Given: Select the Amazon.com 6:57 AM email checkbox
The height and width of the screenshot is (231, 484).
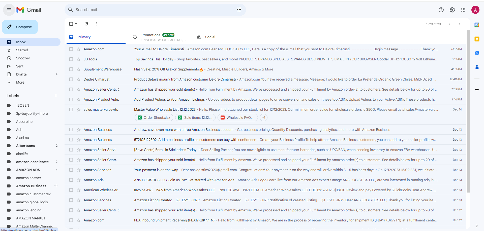Looking at the screenshot, I should click(71, 49).
